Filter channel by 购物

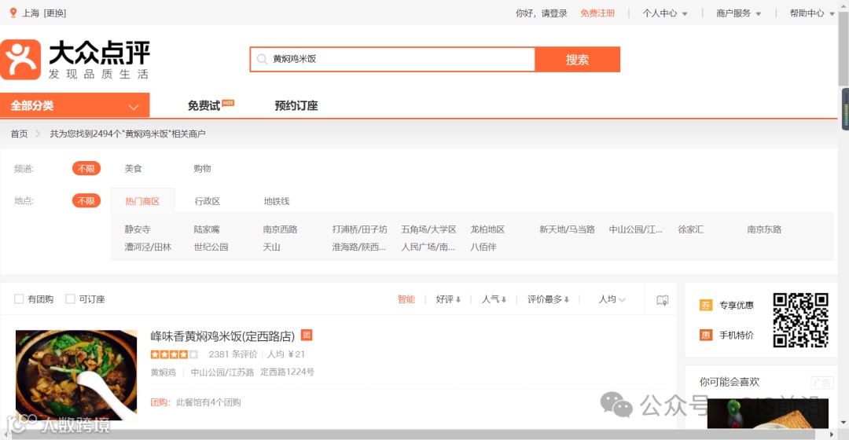coord(203,169)
